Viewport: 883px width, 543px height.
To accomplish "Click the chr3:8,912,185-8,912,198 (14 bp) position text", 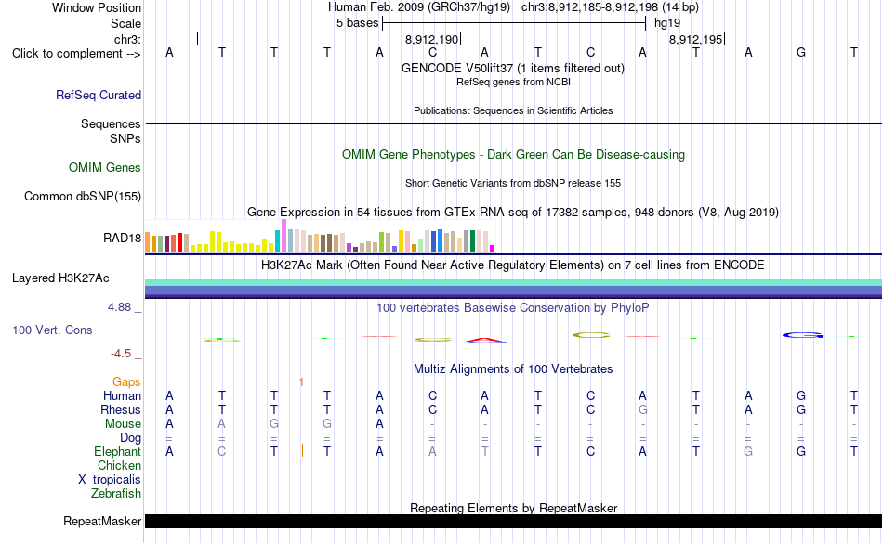I will click(610, 7).
